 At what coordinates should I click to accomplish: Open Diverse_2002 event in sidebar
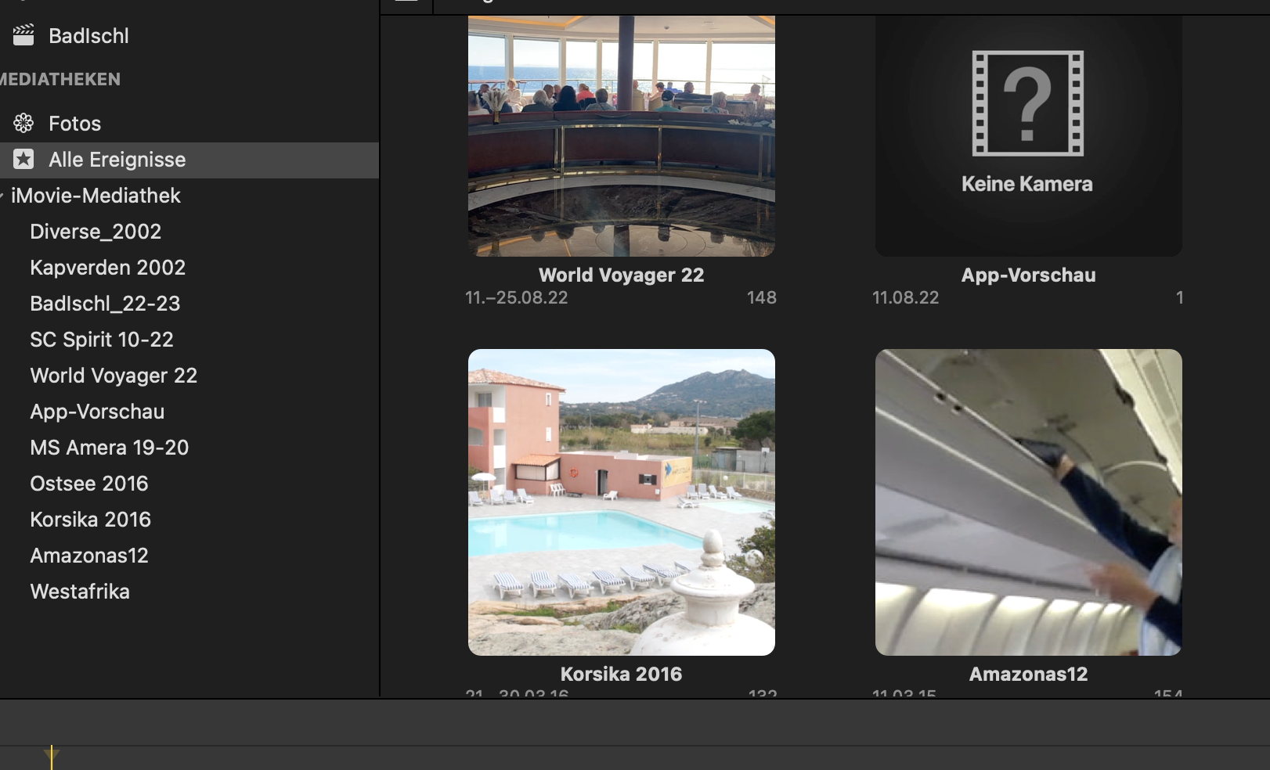pyautogui.click(x=96, y=232)
